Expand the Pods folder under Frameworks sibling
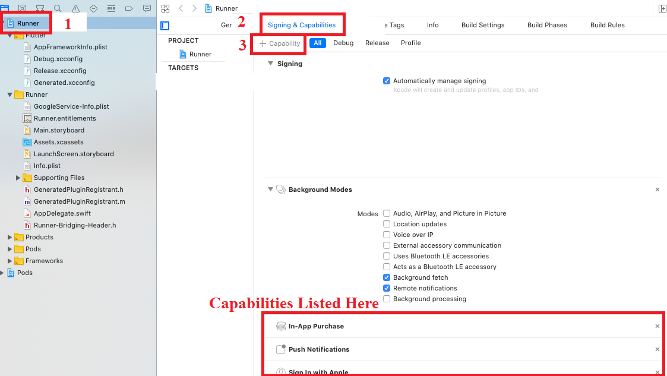The width and height of the screenshot is (667, 376). 10,249
